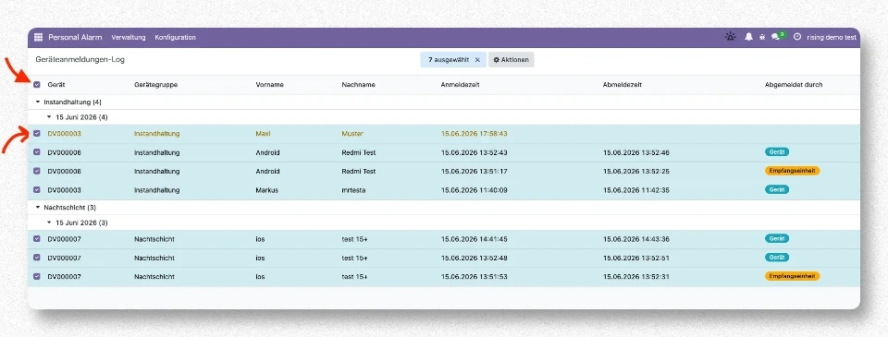888x337 pixels.
Task: Click DV000006 in the 13:51:17 row
Action: click(64, 172)
